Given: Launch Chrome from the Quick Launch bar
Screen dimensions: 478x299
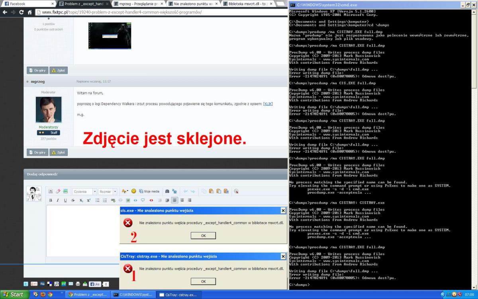Looking at the screenshot, I should coord(50,295).
